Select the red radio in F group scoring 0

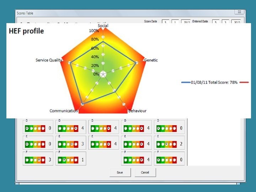pos(174,160)
